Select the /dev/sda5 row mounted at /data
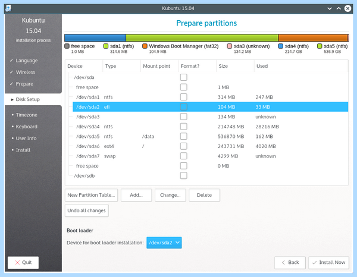 tap(210, 136)
